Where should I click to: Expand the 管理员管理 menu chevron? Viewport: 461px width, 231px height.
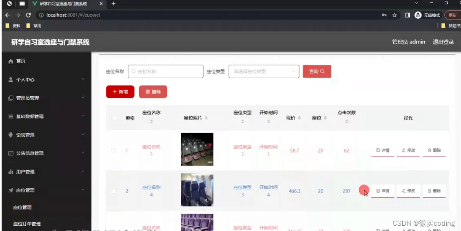(x=83, y=97)
